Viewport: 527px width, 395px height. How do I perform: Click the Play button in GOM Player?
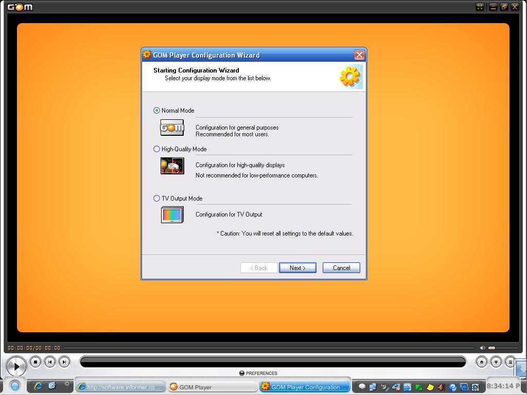point(16,366)
